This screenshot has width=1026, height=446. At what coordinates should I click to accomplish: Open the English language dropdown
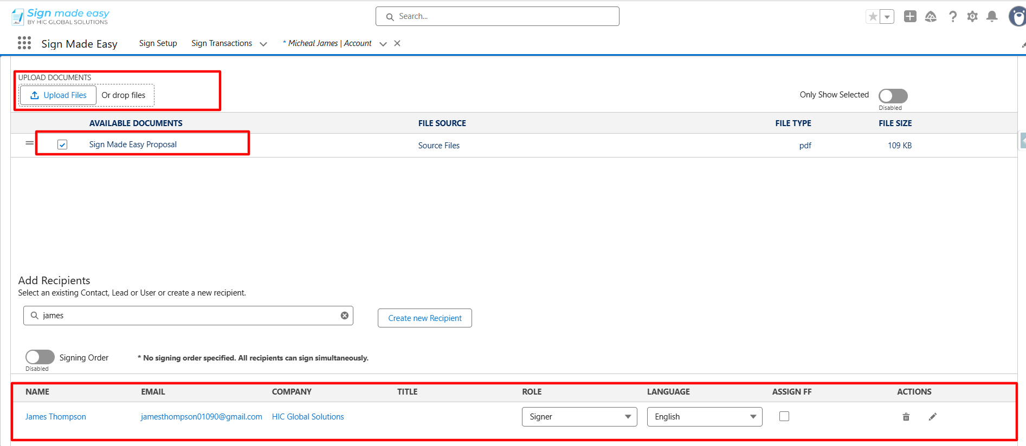[705, 417]
